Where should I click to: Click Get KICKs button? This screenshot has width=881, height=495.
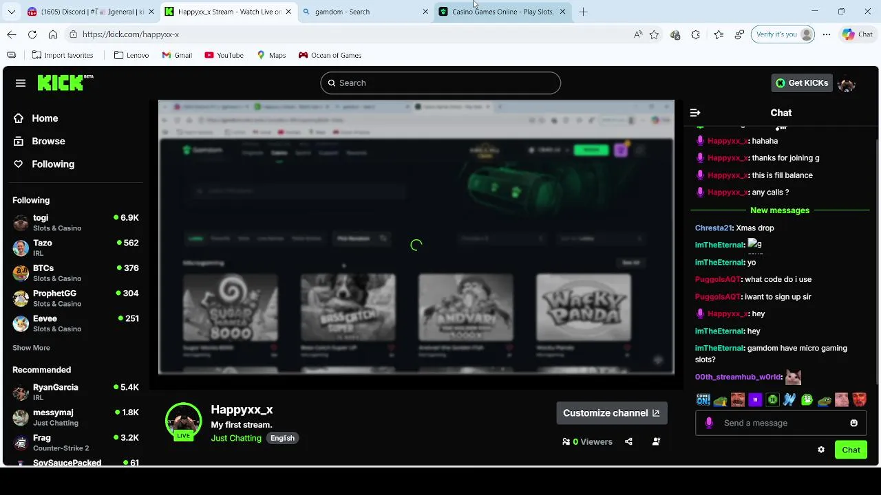[802, 83]
